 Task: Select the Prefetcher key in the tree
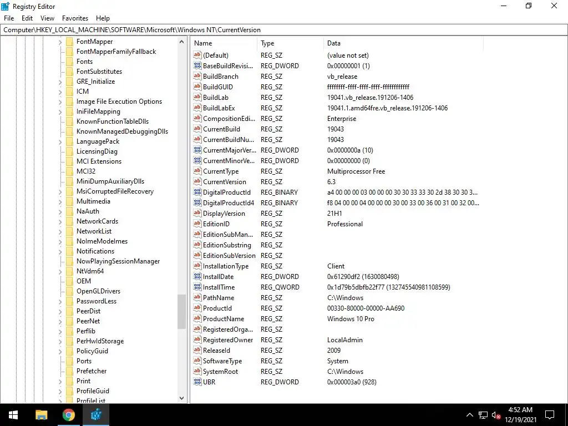click(x=92, y=371)
